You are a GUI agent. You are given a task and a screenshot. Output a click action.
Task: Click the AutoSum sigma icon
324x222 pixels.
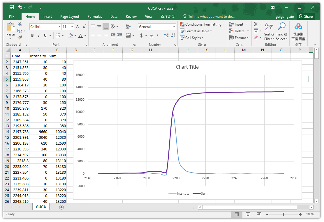(x=256, y=24)
